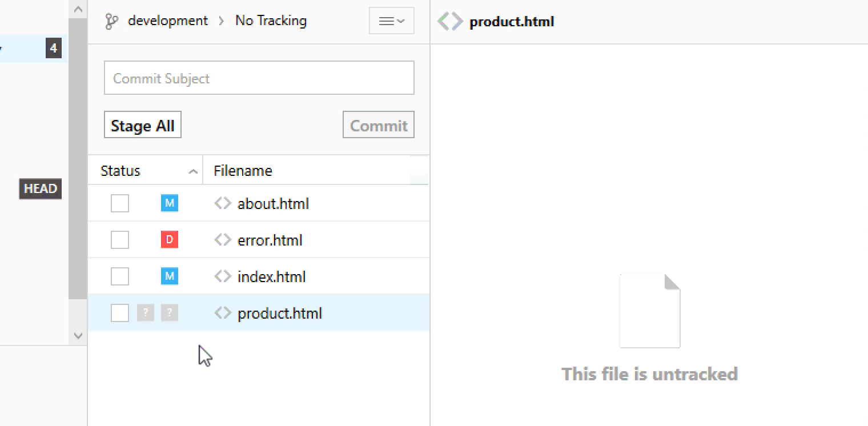The height and width of the screenshot is (426, 868).
Task: Click inside the Commit Subject field
Action: [259, 78]
